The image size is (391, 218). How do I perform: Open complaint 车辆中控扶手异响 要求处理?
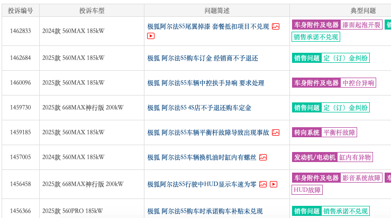205,83
